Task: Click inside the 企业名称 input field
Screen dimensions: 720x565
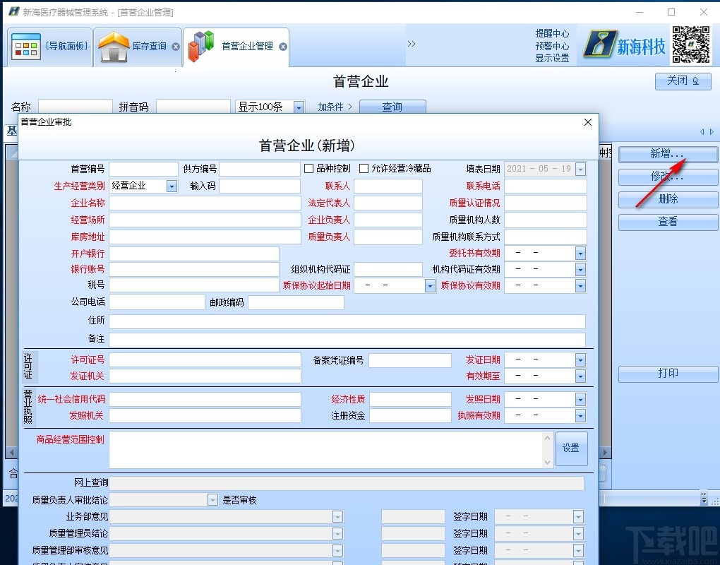Action: (205, 203)
